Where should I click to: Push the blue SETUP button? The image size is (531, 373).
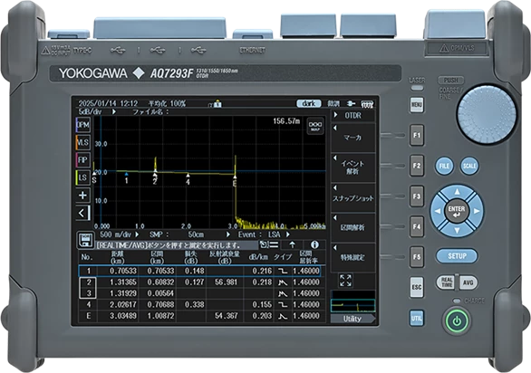[457, 256]
